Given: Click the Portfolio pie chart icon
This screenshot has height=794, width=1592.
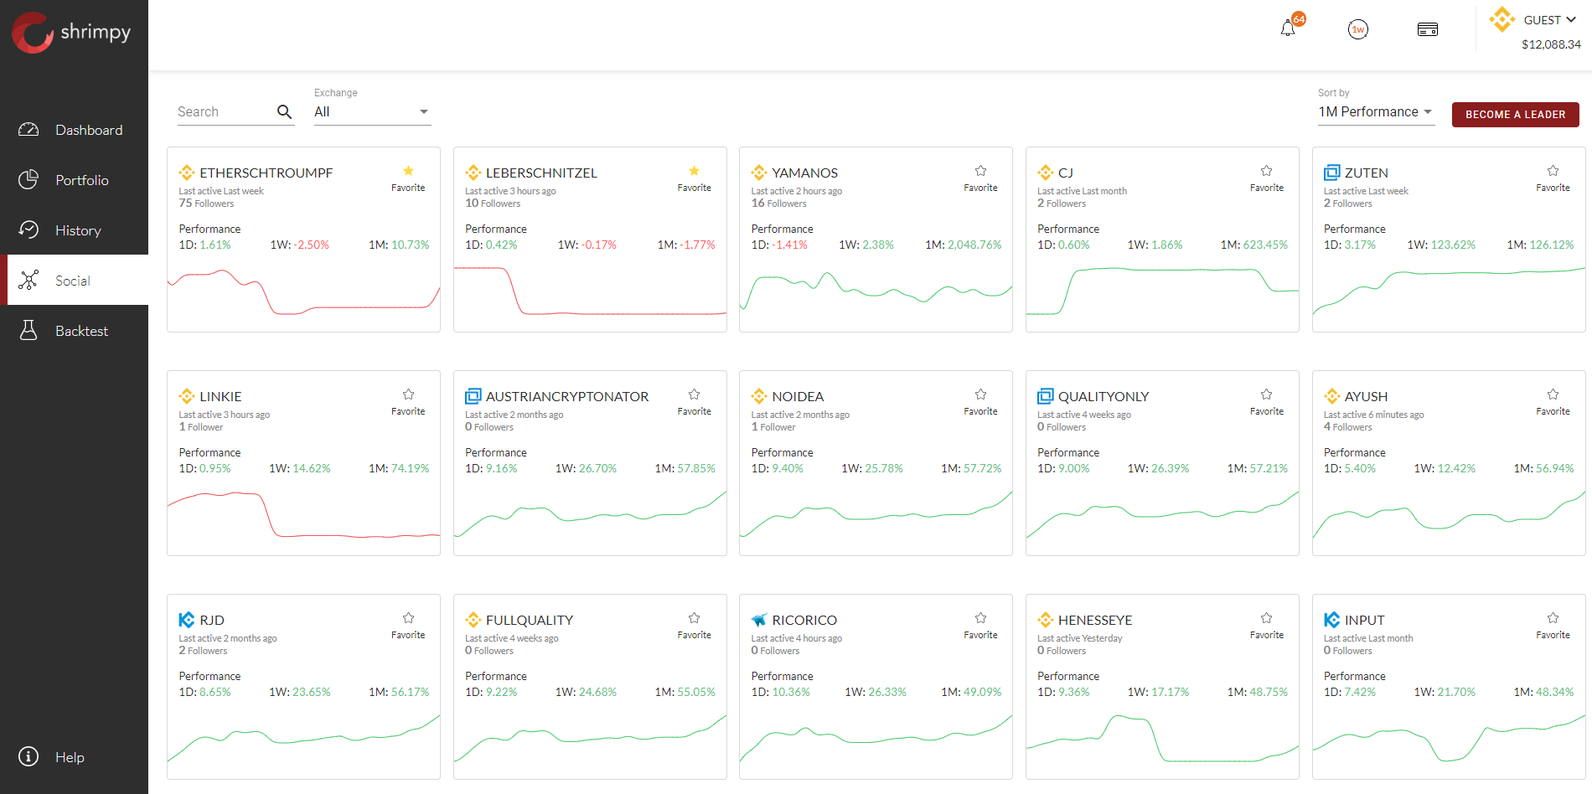Looking at the screenshot, I should (x=28, y=179).
